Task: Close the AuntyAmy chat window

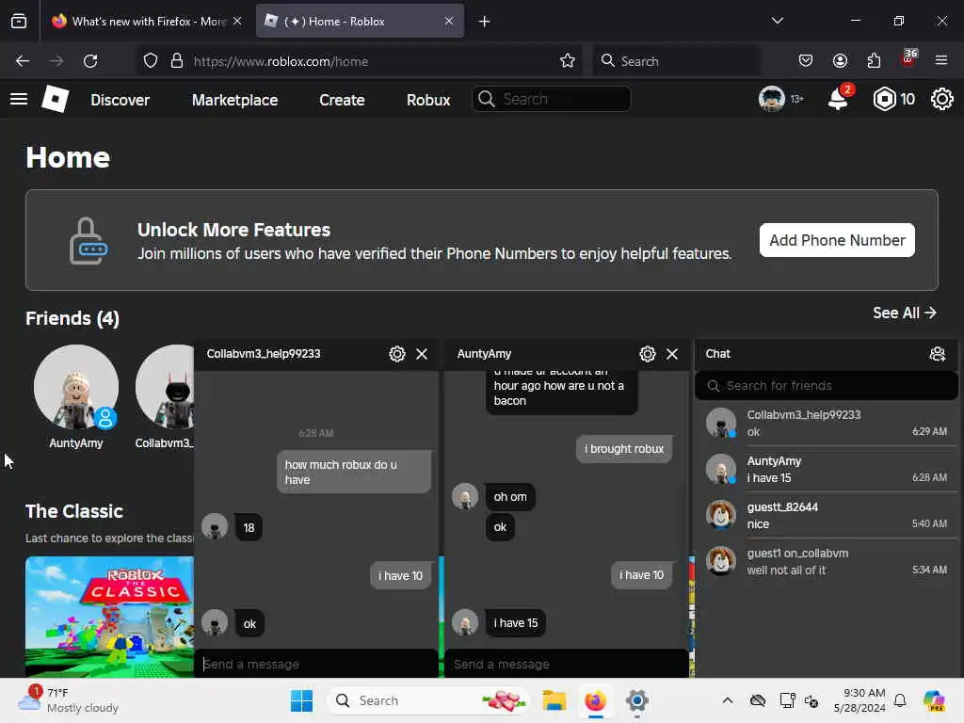Action: [672, 354]
